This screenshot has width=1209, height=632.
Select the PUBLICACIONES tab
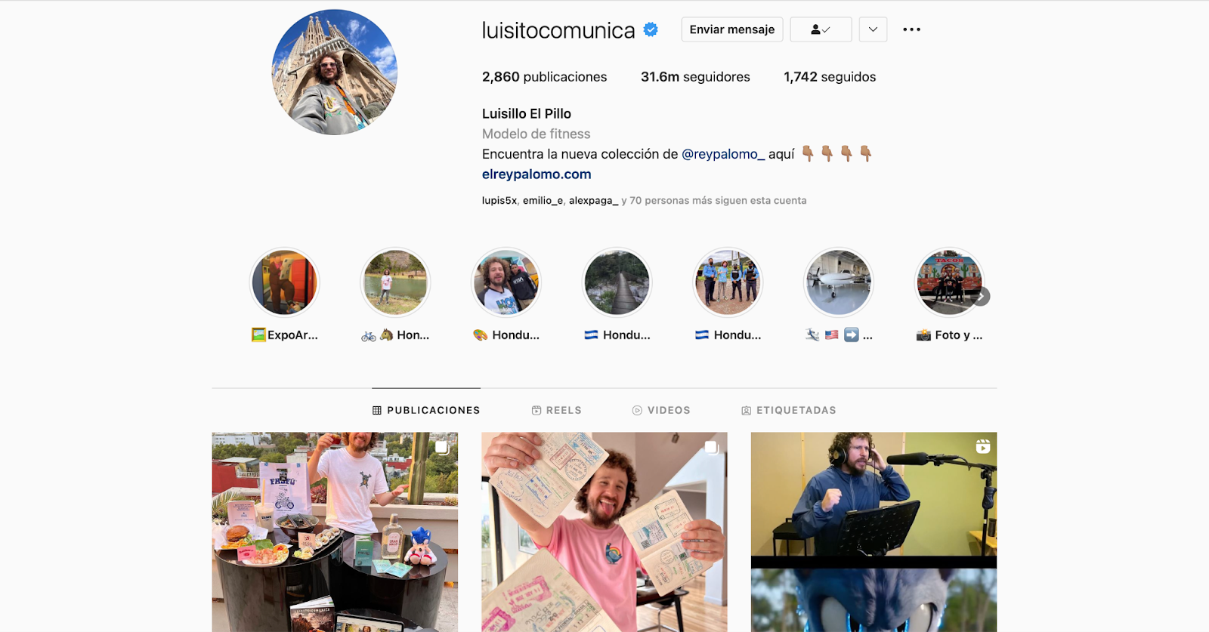click(x=426, y=410)
